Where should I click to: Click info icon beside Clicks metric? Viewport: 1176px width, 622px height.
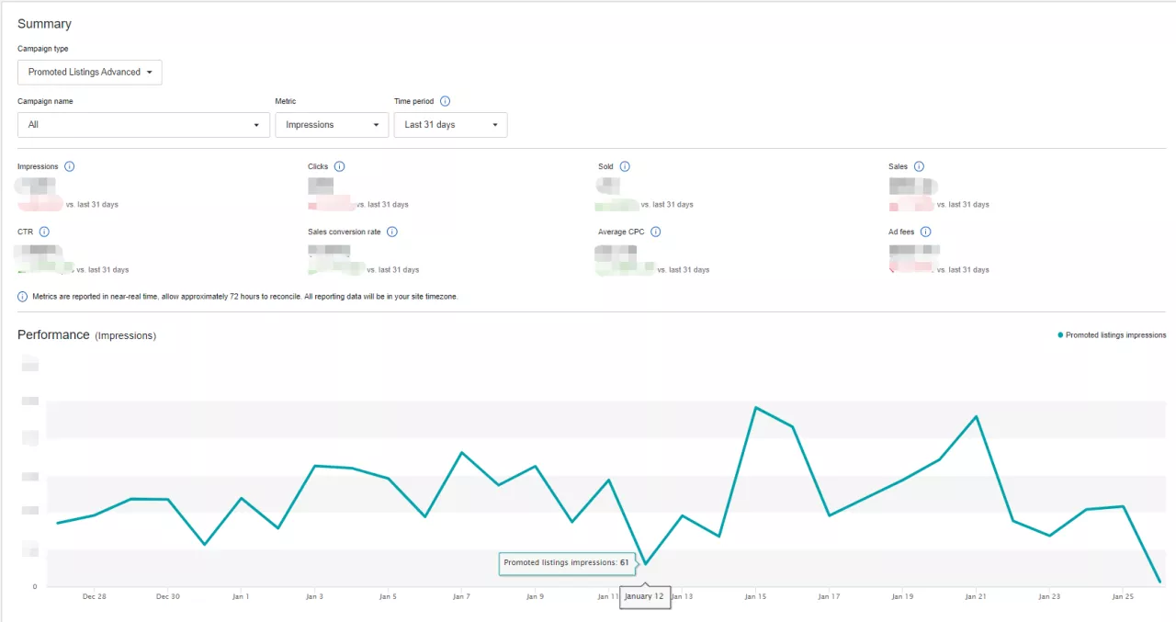[x=339, y=167]
